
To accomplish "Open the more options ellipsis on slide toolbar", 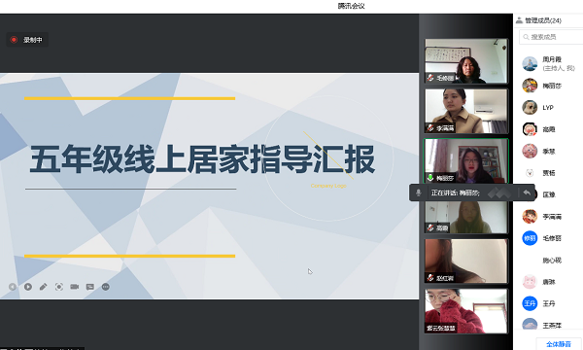I will [x=106, y=287].
